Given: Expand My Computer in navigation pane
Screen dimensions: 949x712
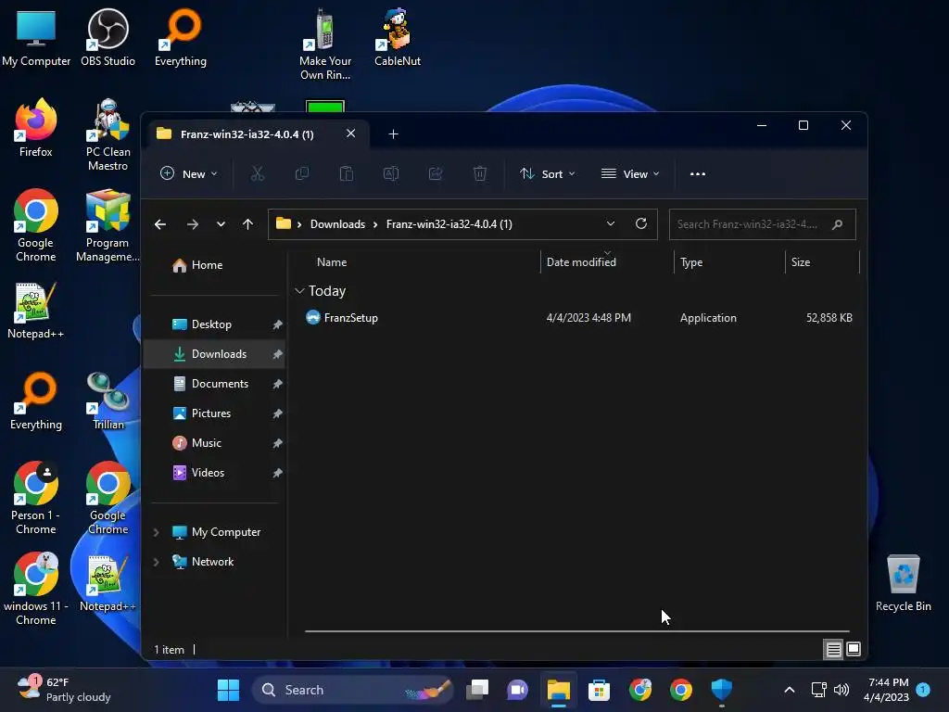Looking at the screenshot, I should pos(156,532).
